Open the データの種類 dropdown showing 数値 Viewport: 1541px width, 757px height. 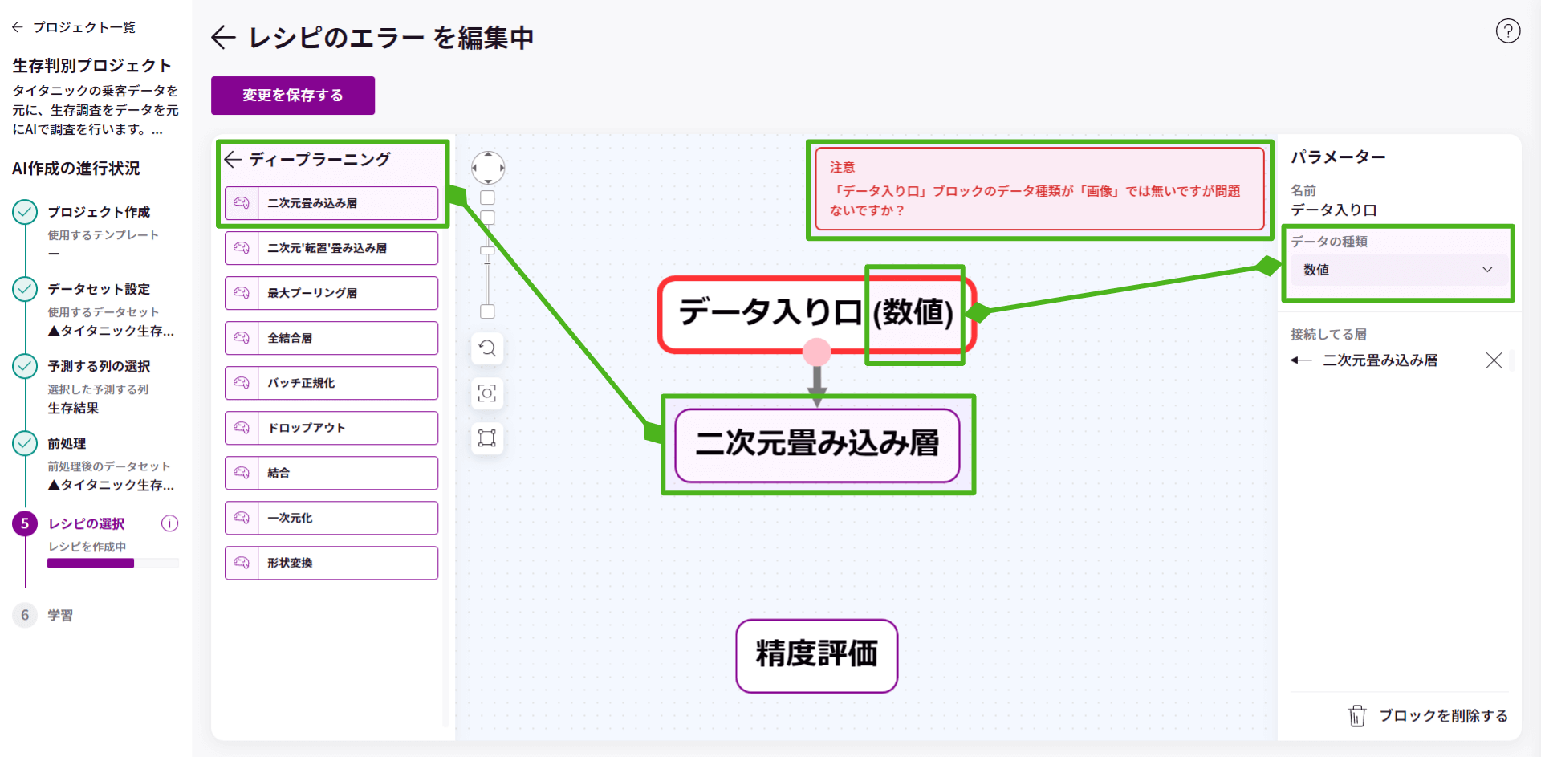[1399, 270]
